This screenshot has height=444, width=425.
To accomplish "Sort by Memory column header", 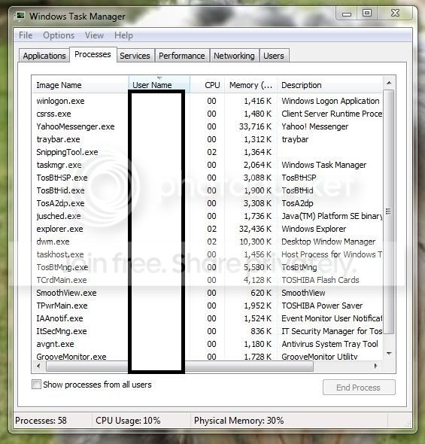I will click(250, 85).
